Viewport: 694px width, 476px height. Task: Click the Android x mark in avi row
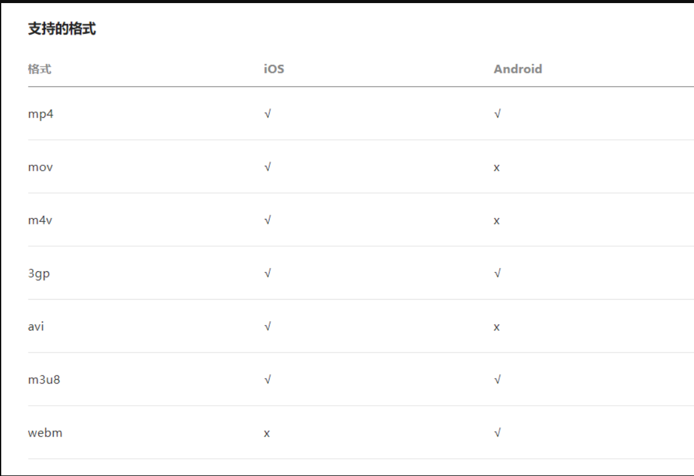pyautogui.click(x=497, y=327)
